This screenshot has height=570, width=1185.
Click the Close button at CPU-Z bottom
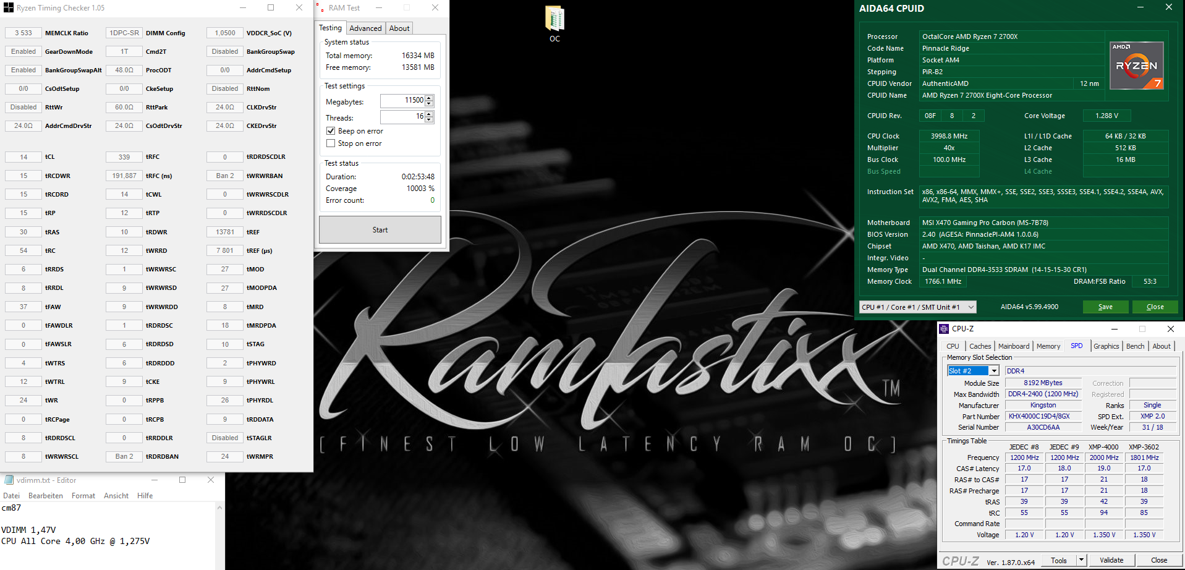pos(1159,560)
